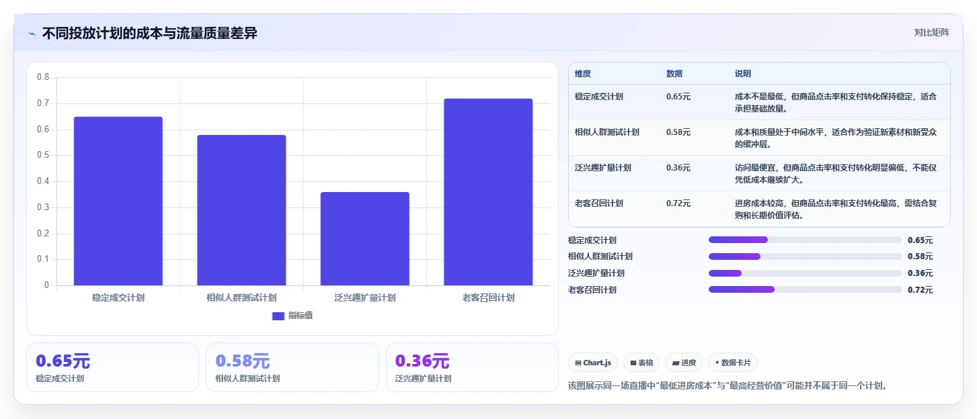Click the 0.36元 cell in the table
Viewport: 977px width, 419px height.
click(x=678, y=168)
